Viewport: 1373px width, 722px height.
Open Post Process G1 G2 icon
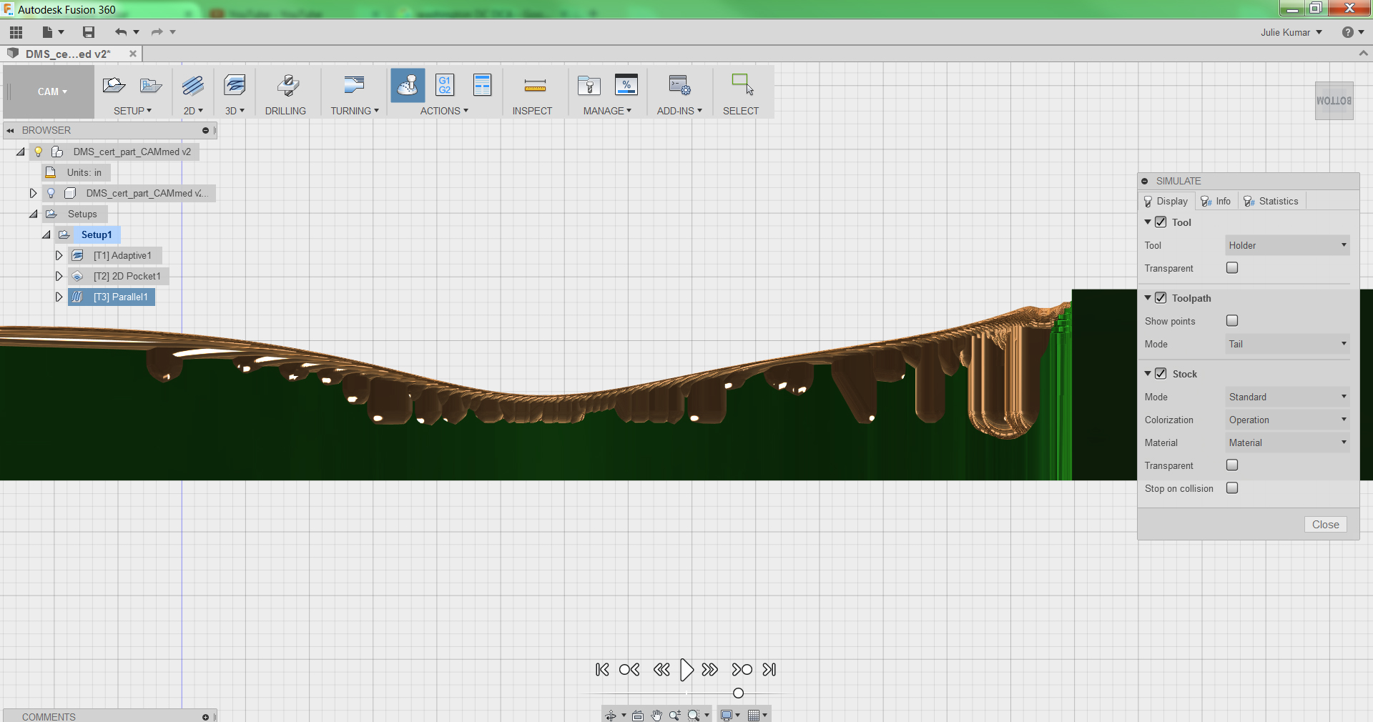pos(445,85)
